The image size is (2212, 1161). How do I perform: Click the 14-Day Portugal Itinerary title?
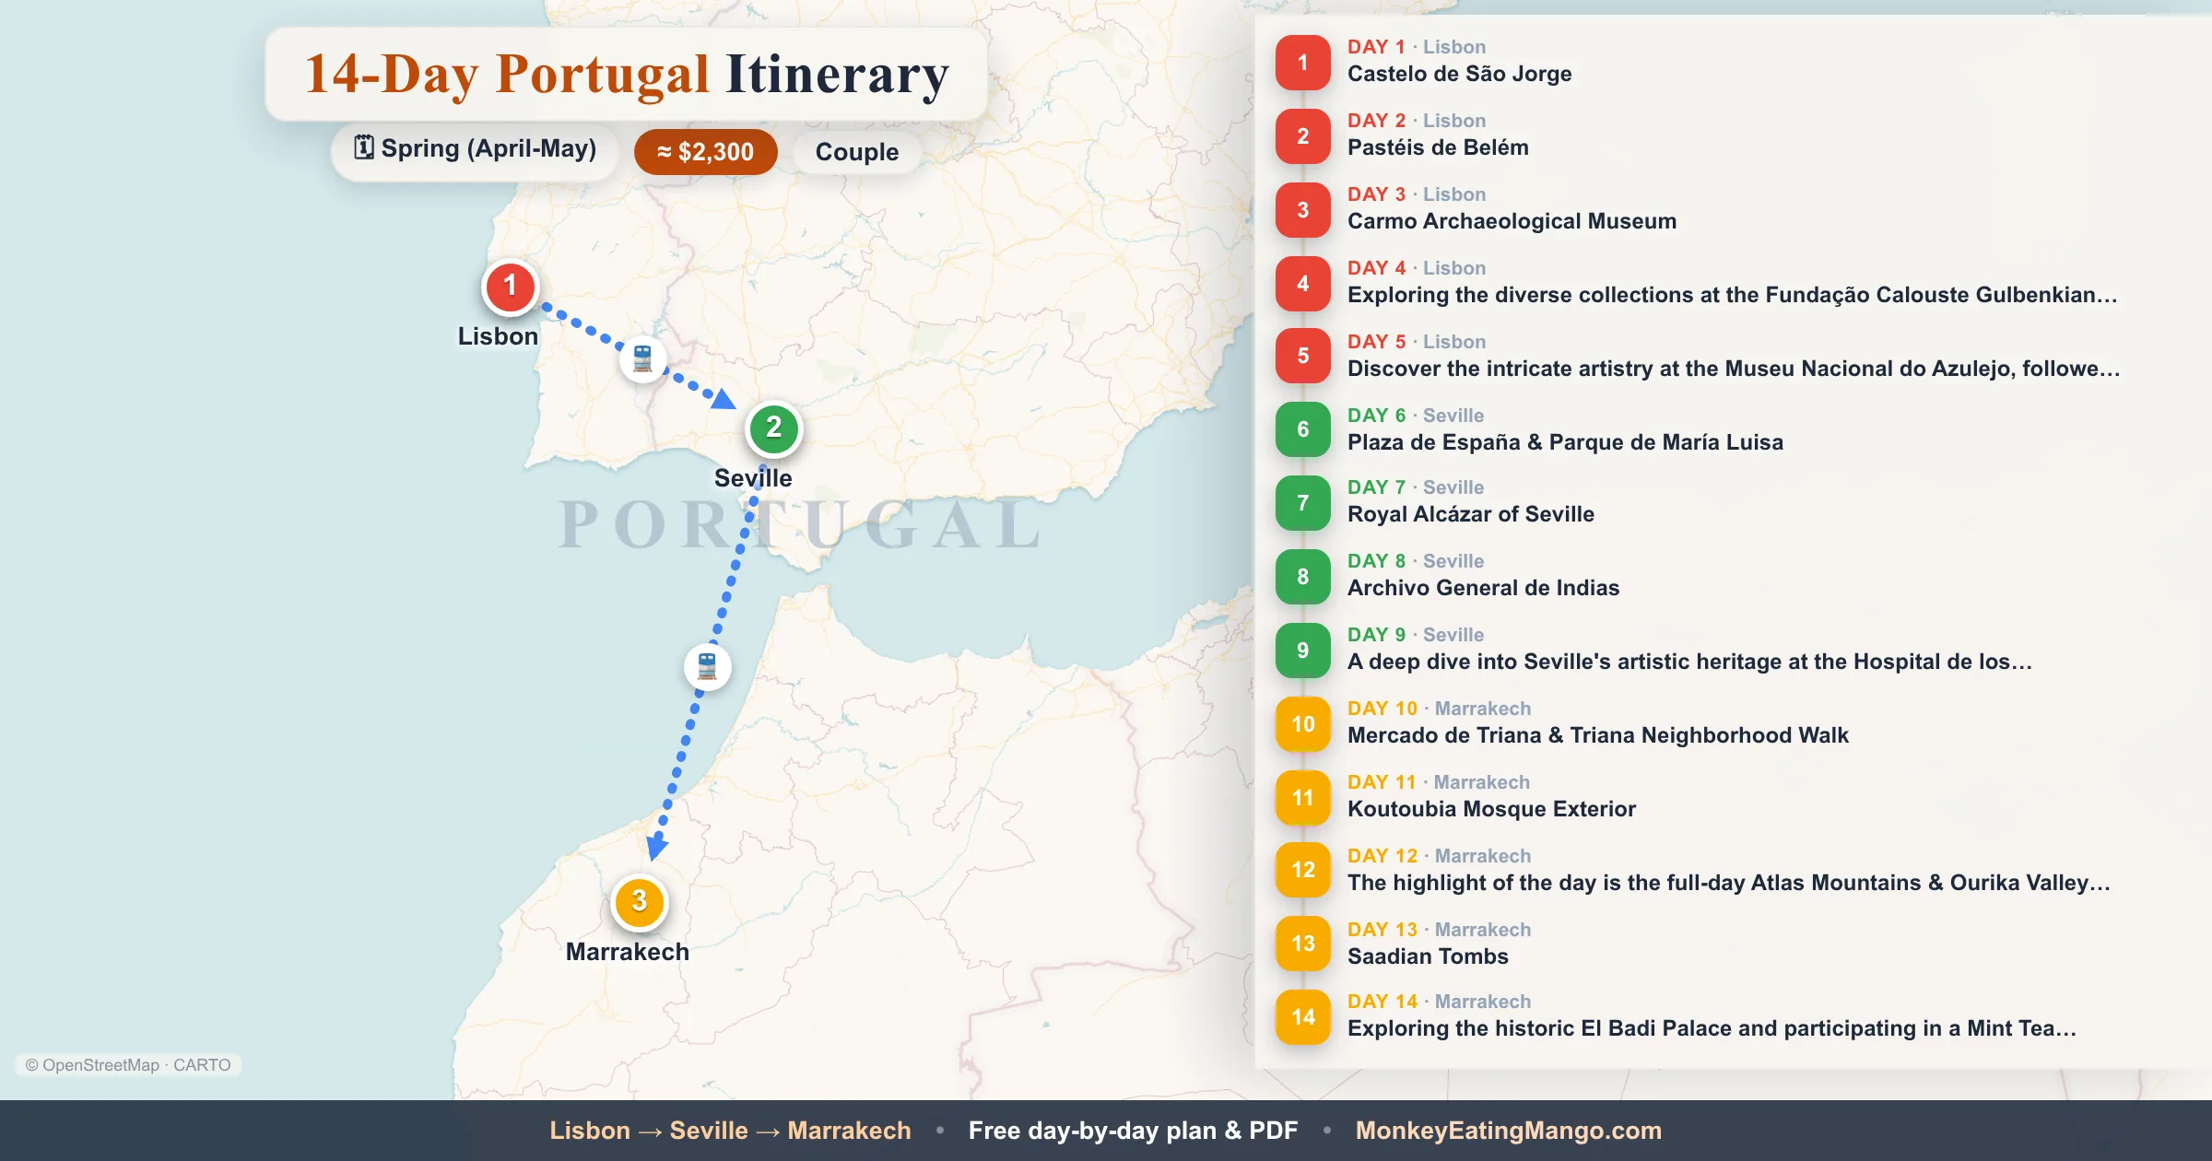pyautogui.click(x=627, y=75)
